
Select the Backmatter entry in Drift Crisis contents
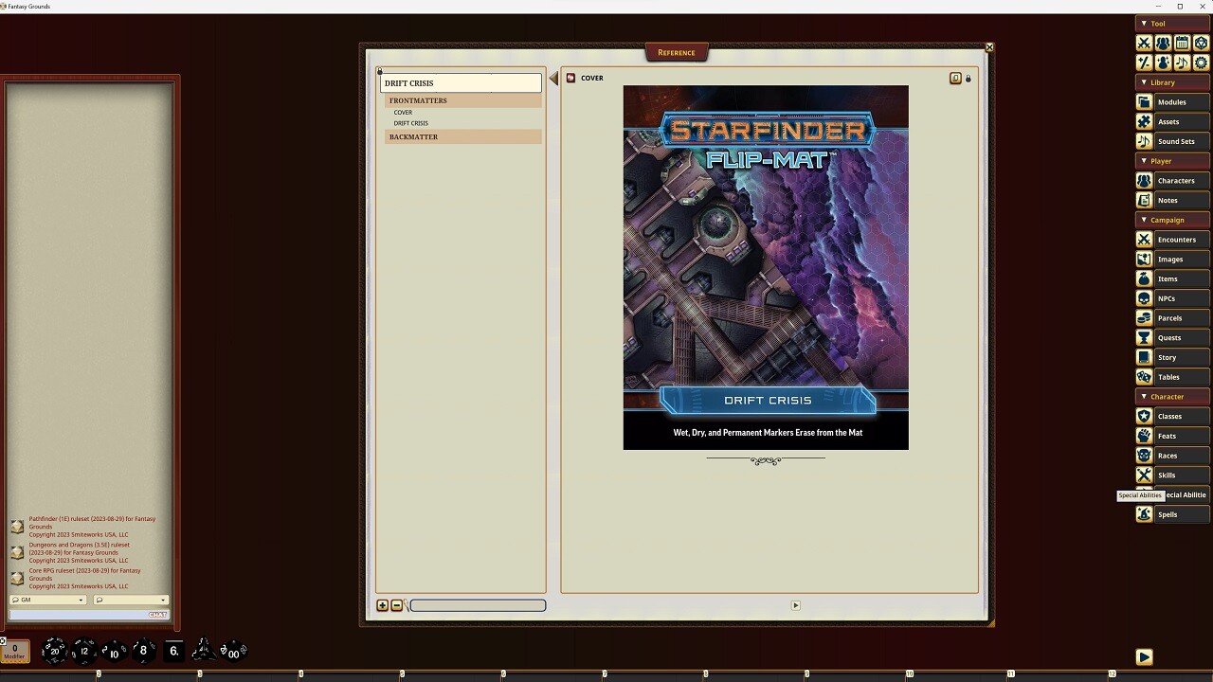point(413,136)
